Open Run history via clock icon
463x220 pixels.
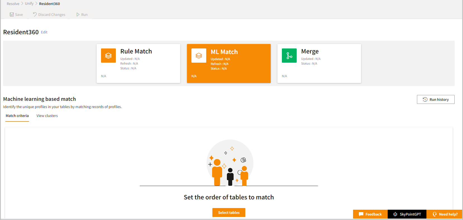[425, 99]
